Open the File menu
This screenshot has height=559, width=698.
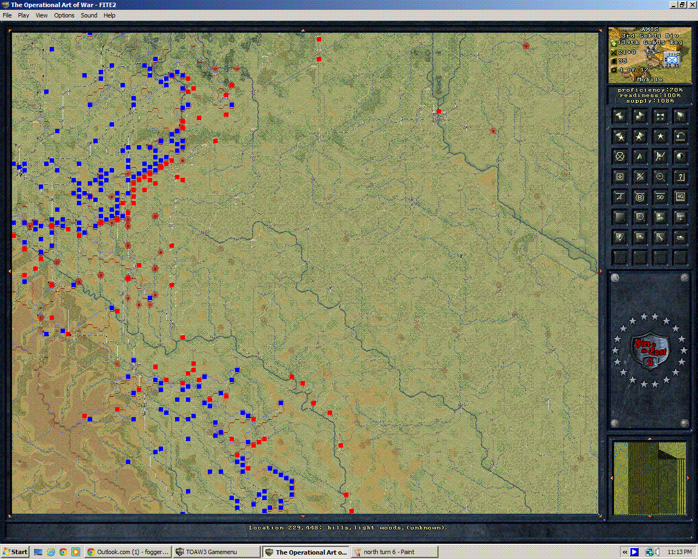(7, 15)
